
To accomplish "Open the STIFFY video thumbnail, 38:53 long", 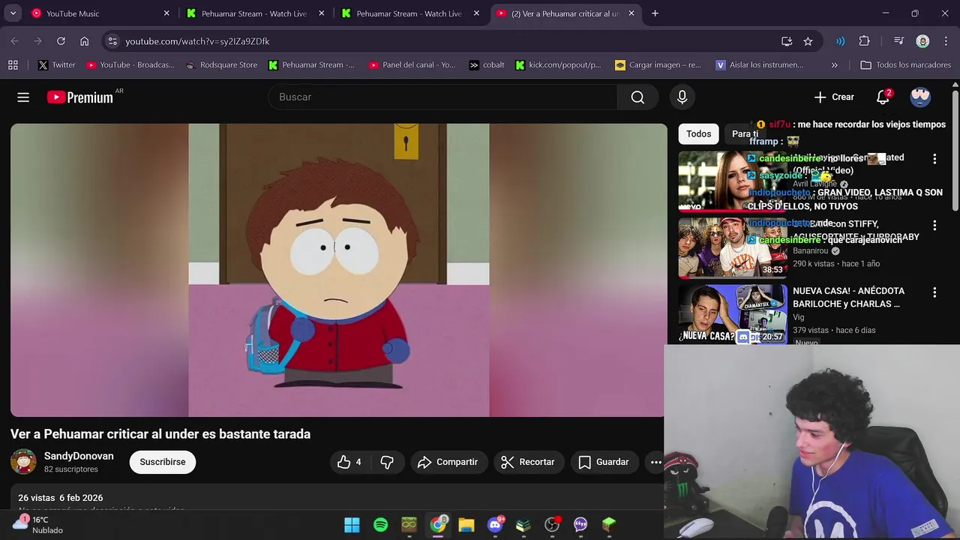I will tap(733, 248).
